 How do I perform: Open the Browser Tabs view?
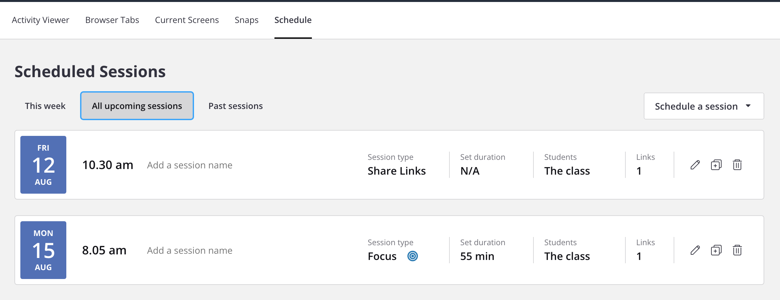(x=112, y=20)
